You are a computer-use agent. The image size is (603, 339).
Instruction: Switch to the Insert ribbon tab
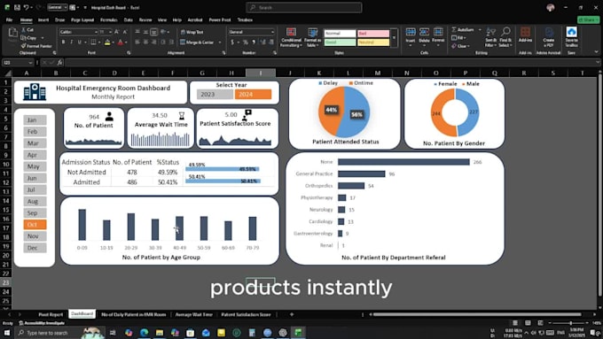click(x=43, y=19)
